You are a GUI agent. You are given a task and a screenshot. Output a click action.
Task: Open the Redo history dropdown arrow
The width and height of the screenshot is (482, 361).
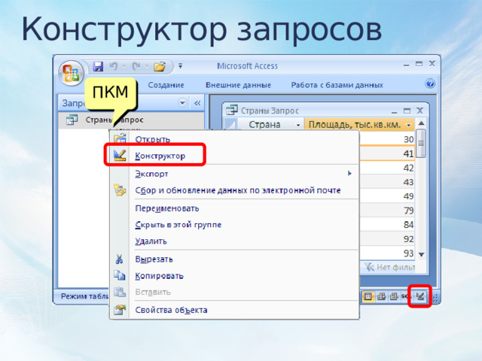coord(147,65)
